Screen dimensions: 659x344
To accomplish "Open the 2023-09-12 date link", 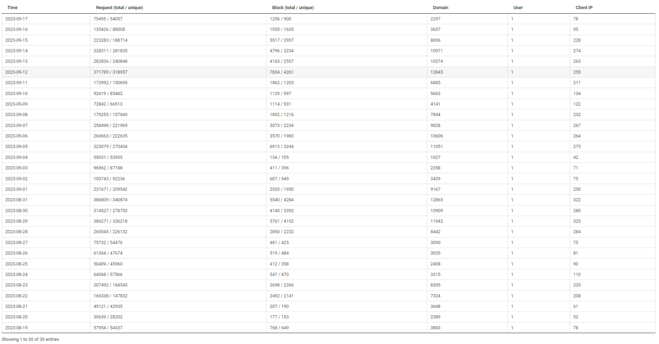I will click(16, 72).
